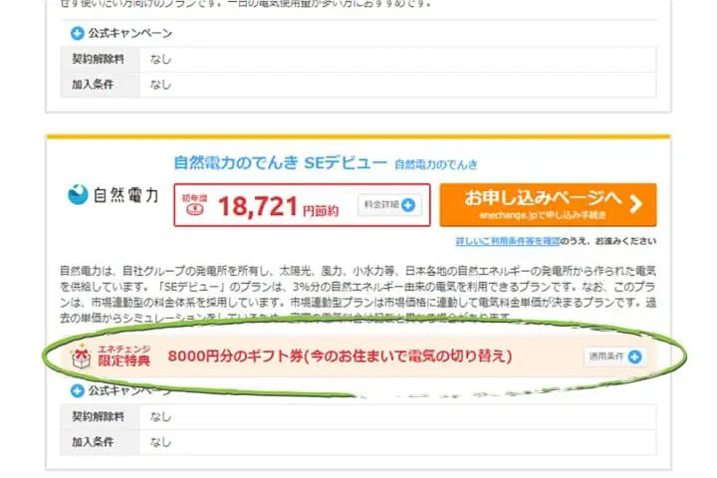Viewport: 717px width, 478px height.
Task: Click the plus icon beside 適用条件
Action: click(x=633, y=356)
